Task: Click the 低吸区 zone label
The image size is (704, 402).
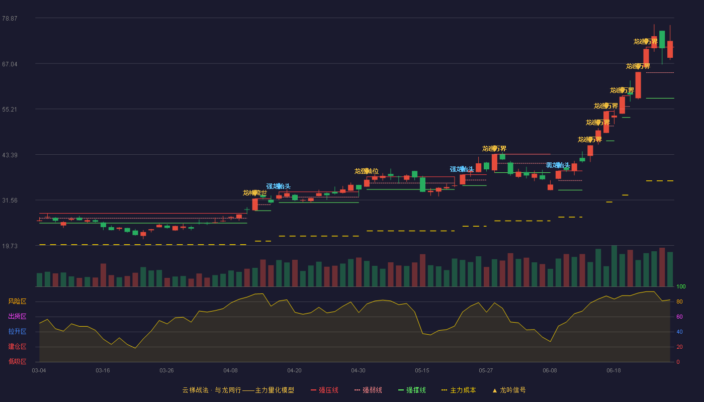Action: coord(18,361)
